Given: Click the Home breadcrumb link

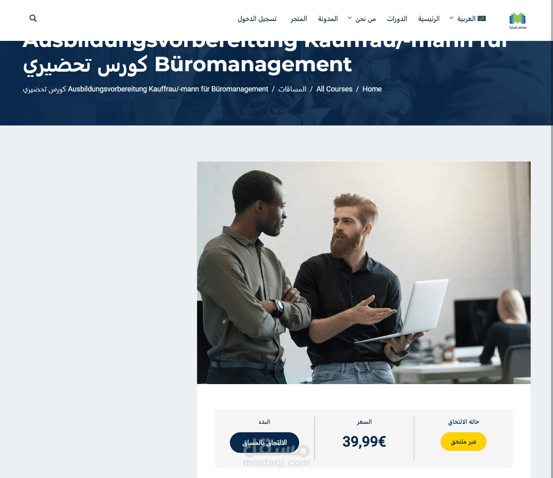Looking at the screenshot, I should (x=372, y=89).
